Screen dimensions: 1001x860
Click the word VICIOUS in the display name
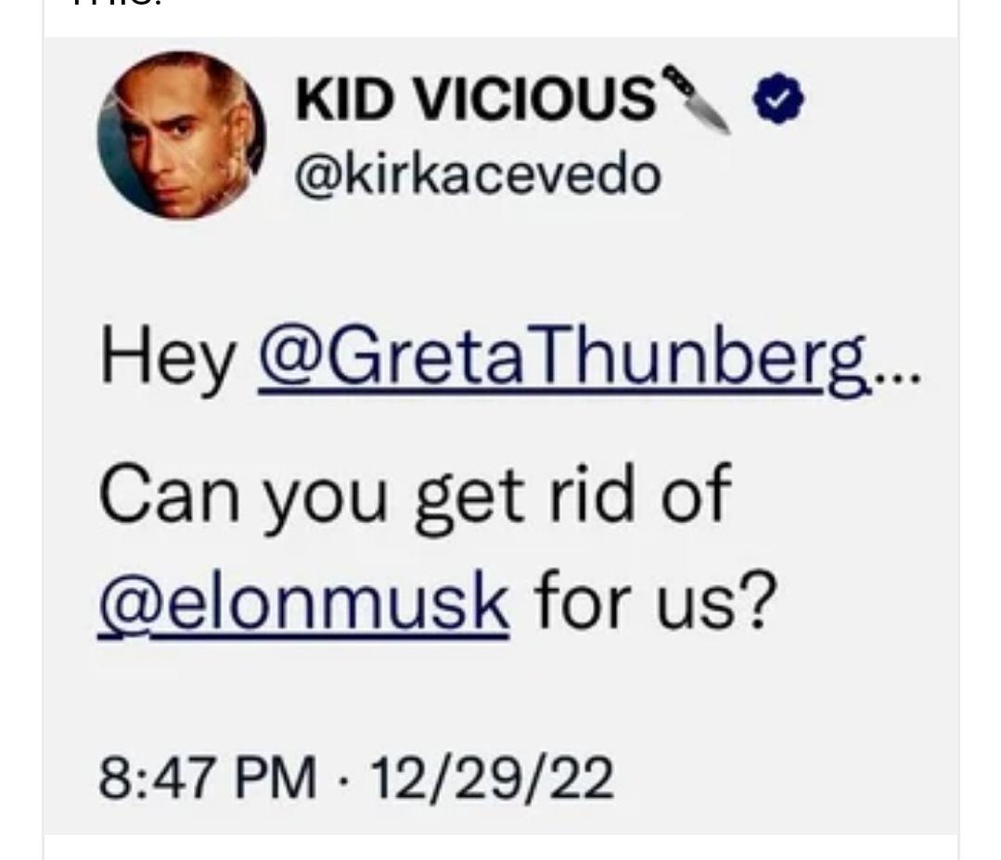tap(535, 98)
